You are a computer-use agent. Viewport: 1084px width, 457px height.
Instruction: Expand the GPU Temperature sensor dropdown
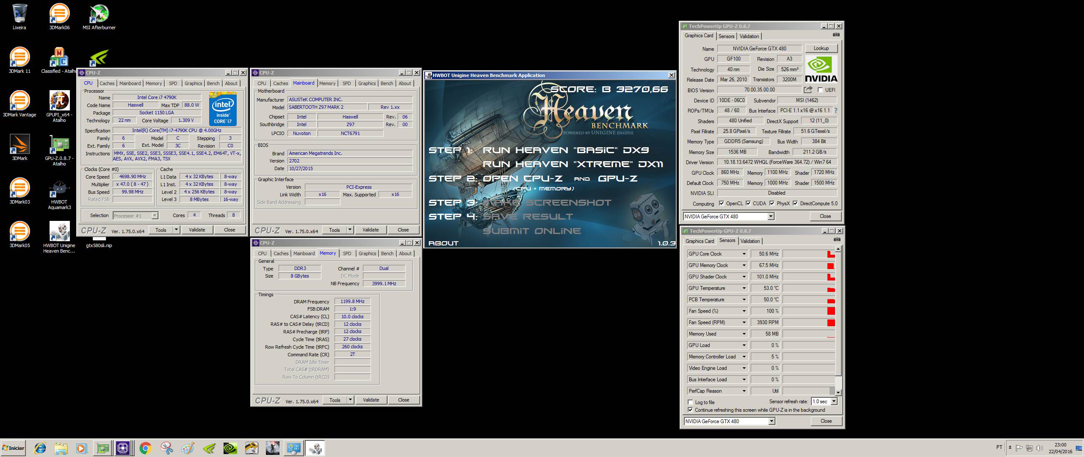pyautogui.click(x=744, y=288)
